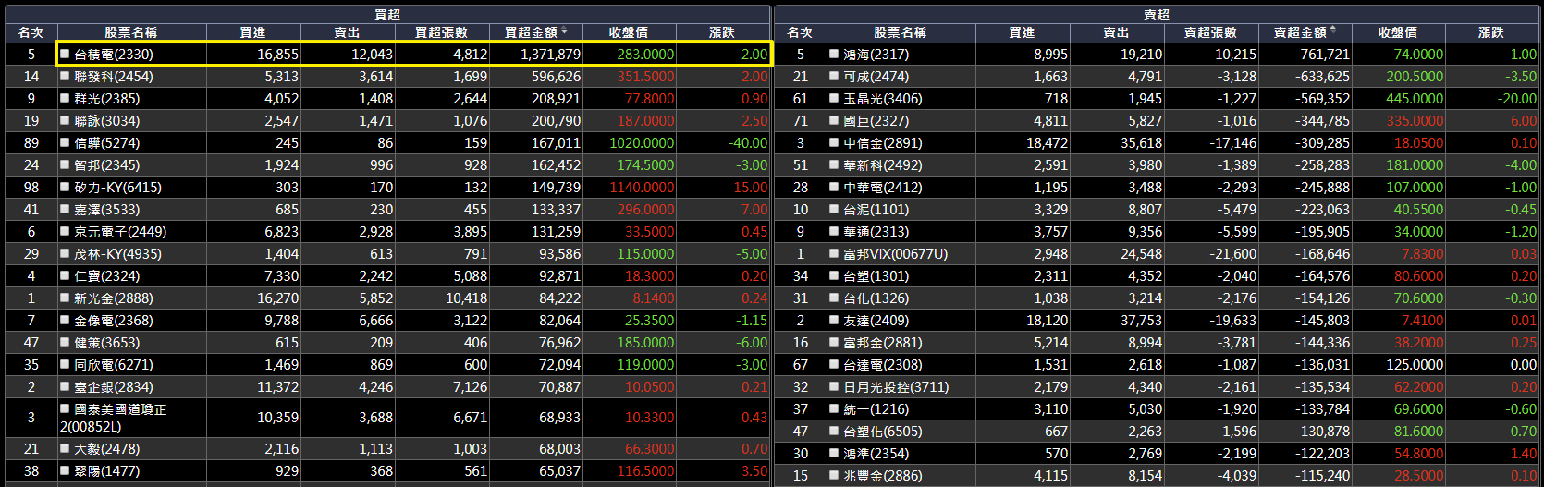Click the sort arrow beside 賣超金額 header
This screenshot has height=487, width=1544.
pyautogui.click(x=1334, y=31)
